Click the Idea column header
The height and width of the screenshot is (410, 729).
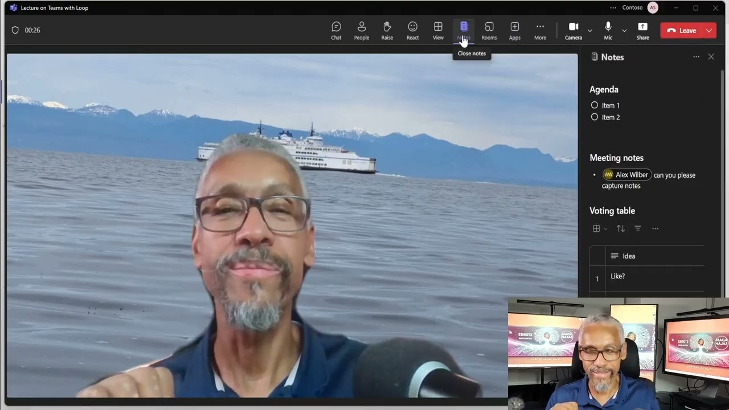pos(655,256)
